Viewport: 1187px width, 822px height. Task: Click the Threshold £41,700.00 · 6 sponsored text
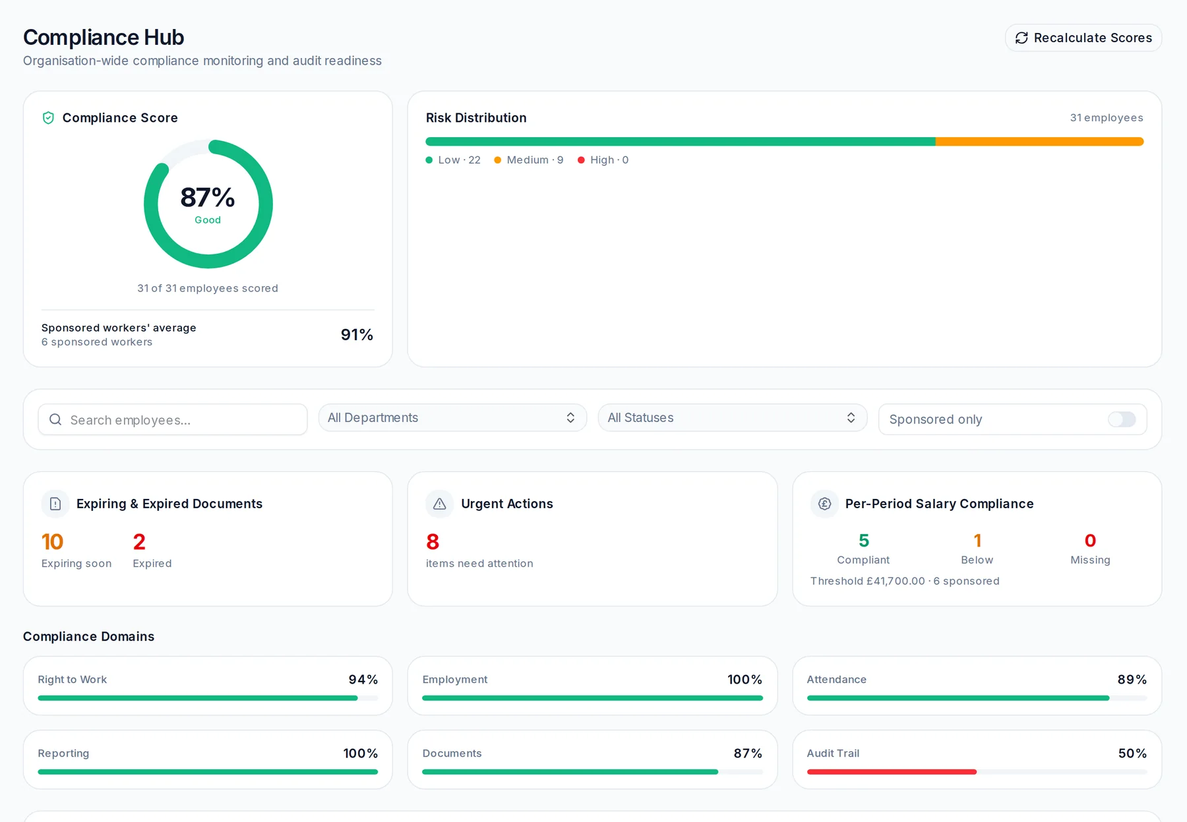pyautogui.click(x=905, y=581)
